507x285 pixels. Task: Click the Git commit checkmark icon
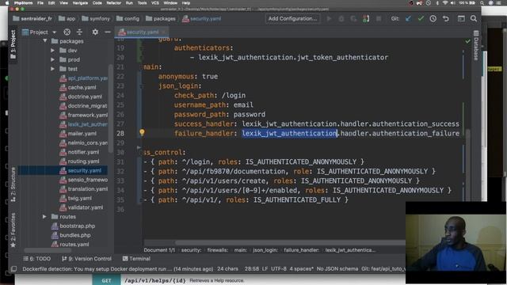click(x=421, y=19)
